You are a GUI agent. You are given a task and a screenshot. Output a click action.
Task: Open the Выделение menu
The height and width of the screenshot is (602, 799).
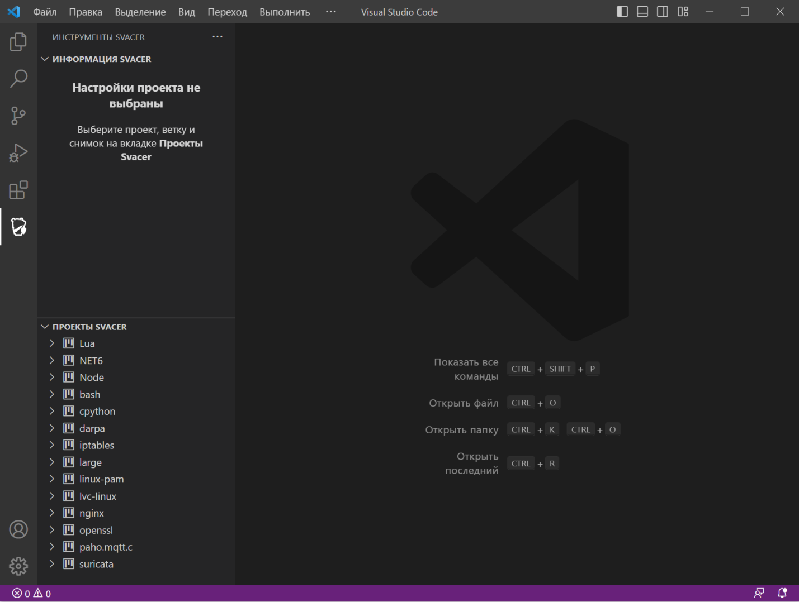coord(140,12)
